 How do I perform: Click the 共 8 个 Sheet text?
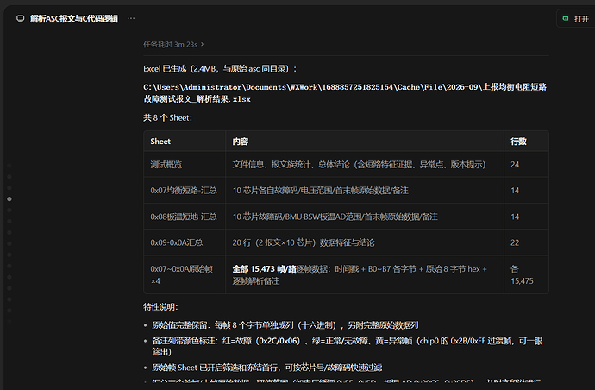click(167, 117)
